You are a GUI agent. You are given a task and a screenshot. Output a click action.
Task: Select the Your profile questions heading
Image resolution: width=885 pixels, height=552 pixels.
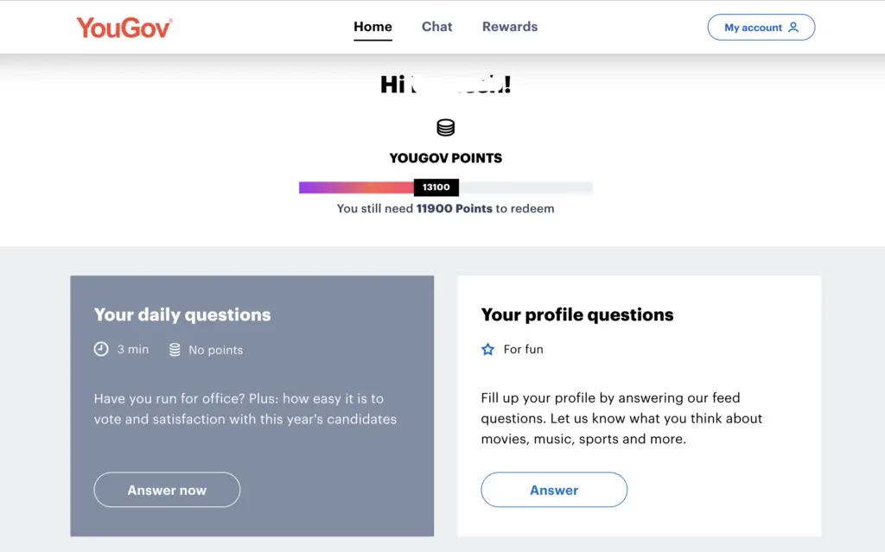pos(576,314)
